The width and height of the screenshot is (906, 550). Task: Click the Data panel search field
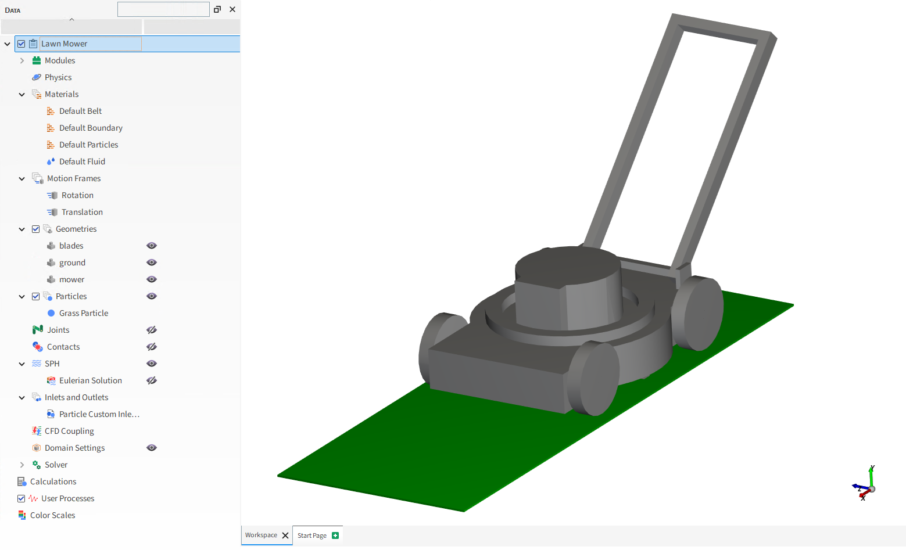coord(163,9)
